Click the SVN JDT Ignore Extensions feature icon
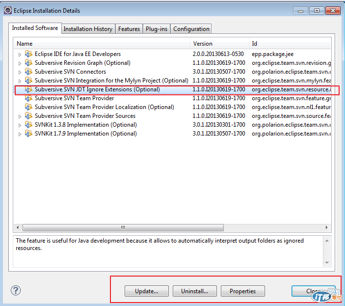The image size is (345, 306). point(28,89)
